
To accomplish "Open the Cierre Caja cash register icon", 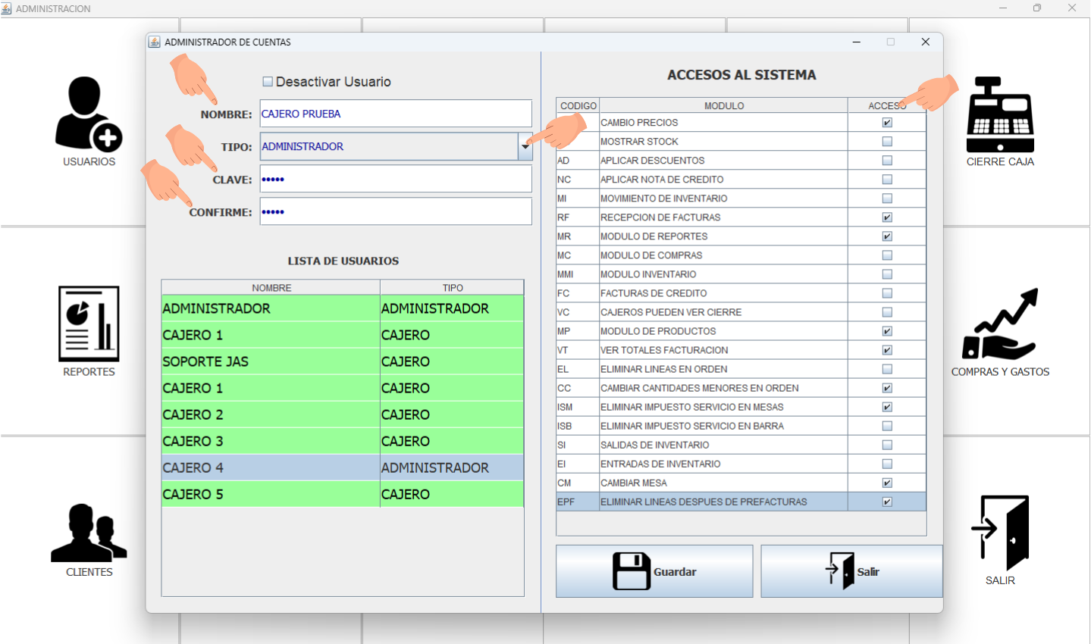I will tap(1000, 115).
